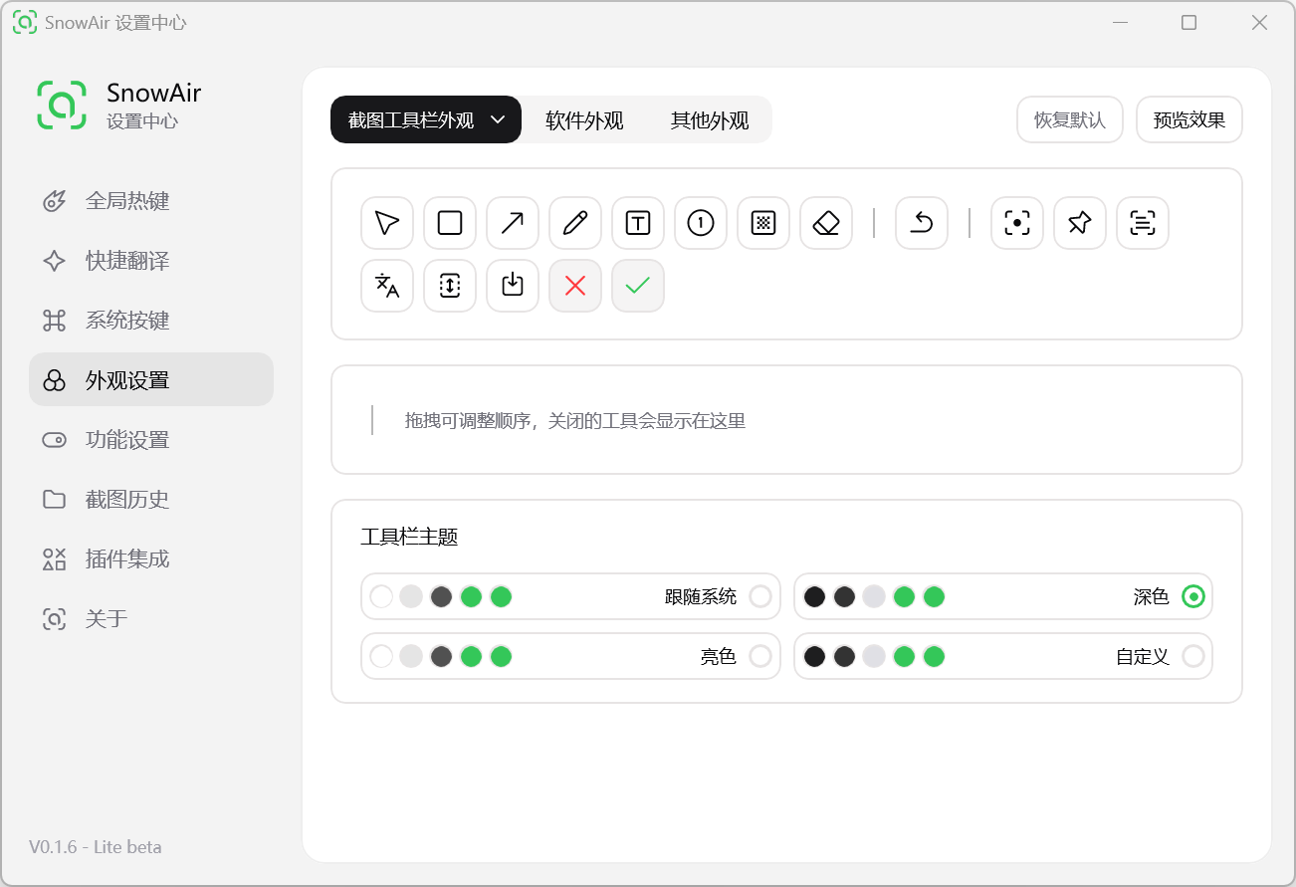Select 亮色 theme radio button
1296x887 pixels.
pyautogui.click(x=760, y=656)
